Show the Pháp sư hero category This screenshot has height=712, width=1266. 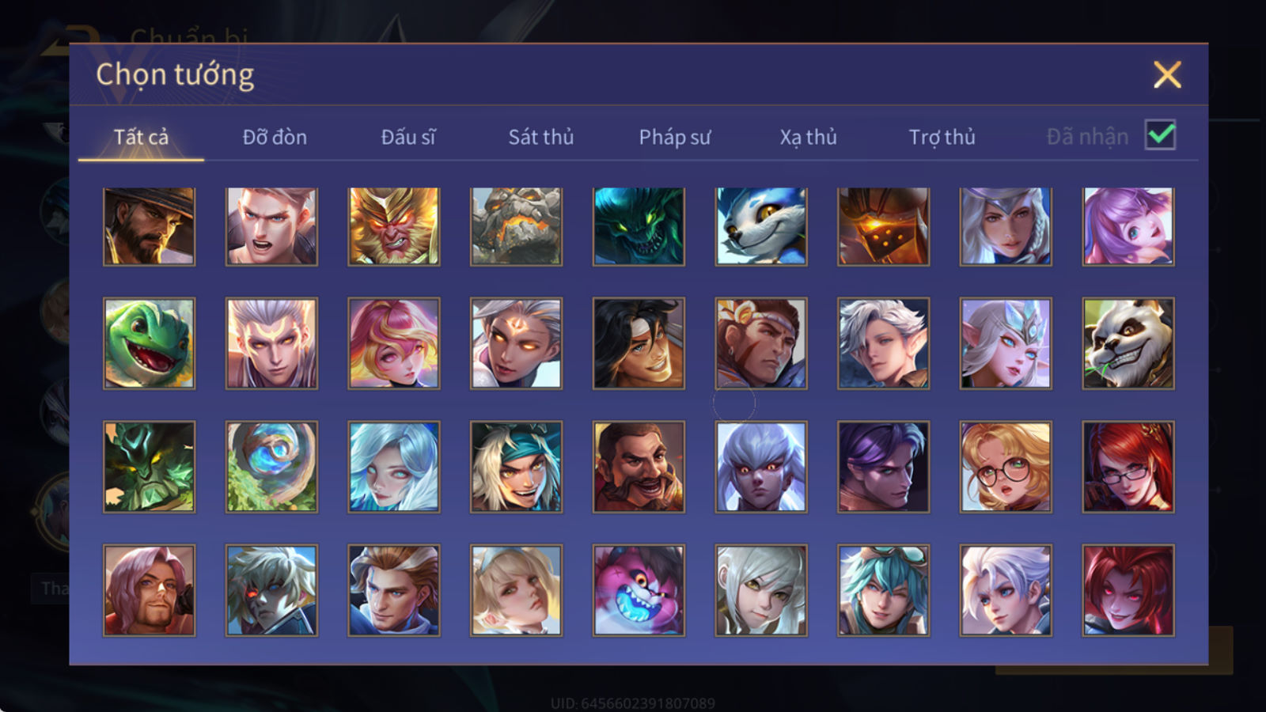(674, 137)
